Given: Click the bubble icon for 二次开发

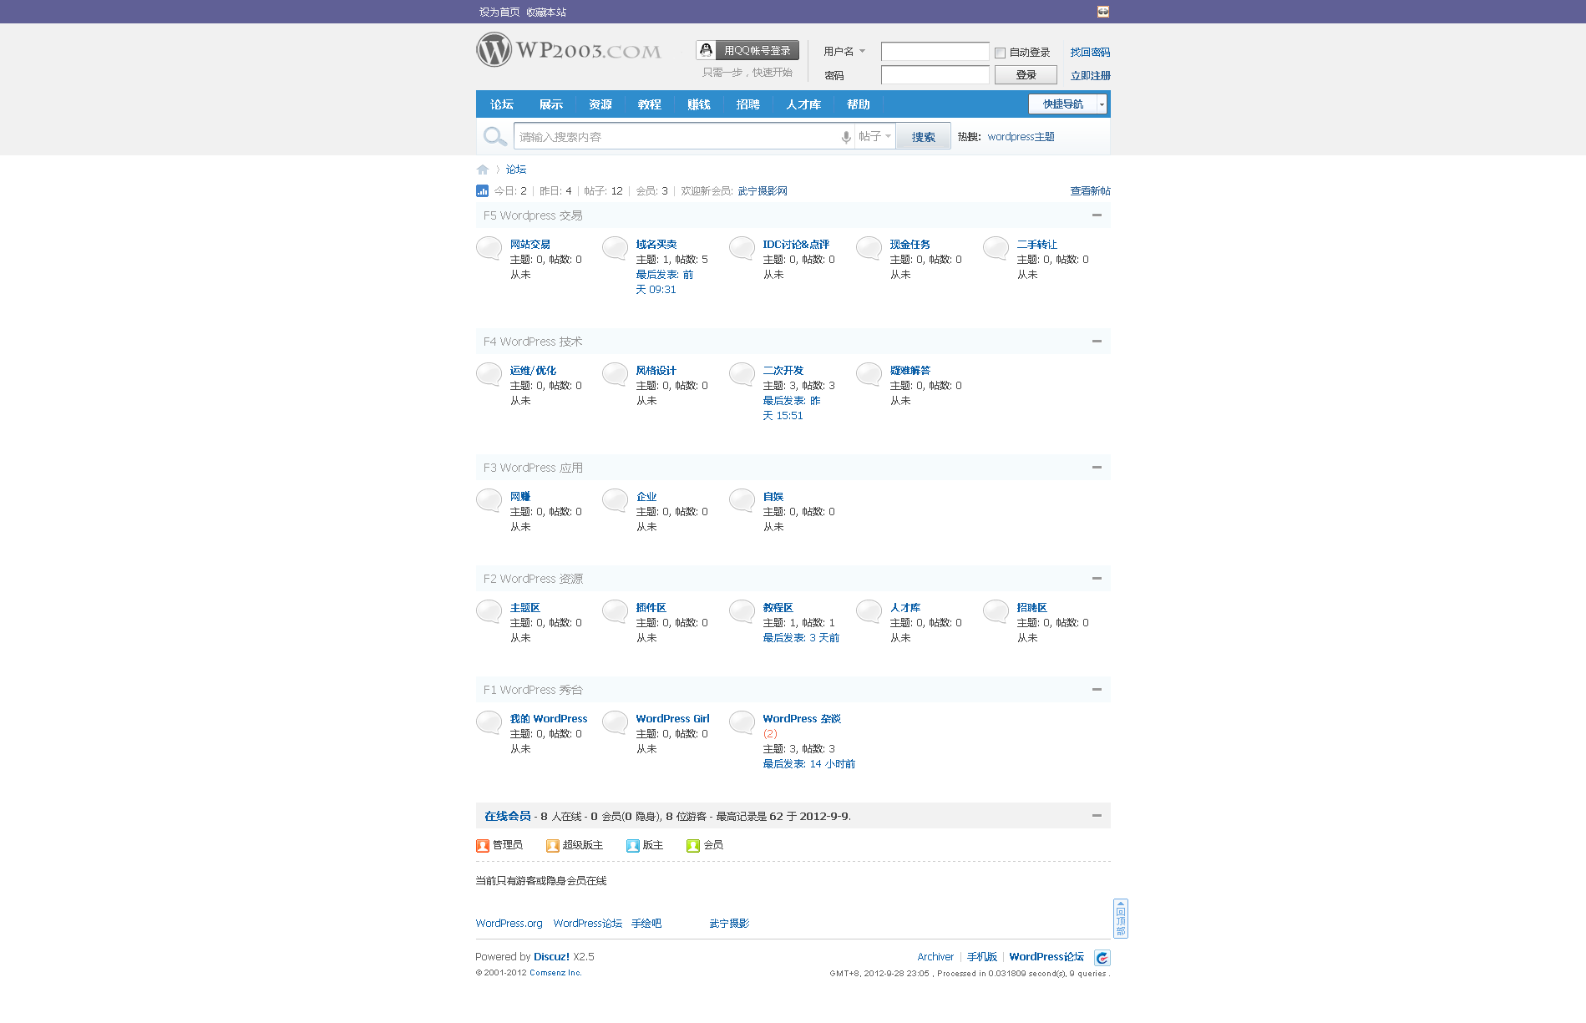Looking at the screenshot, I should (742, 374).
